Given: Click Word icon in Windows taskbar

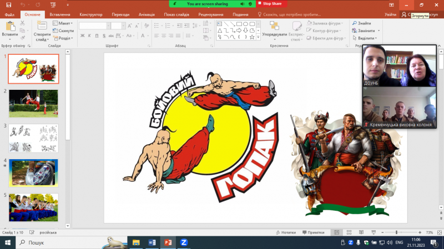Looking at the screenshot, I should (152, 242).
